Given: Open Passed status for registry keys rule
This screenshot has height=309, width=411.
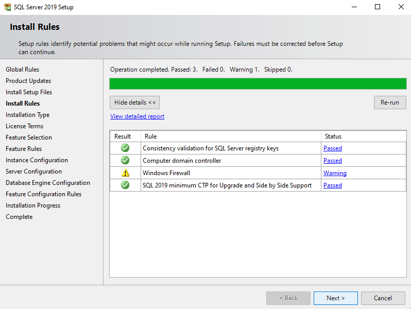Looking at the screenshot, I should pyautogui.click(x=332, y=148).
